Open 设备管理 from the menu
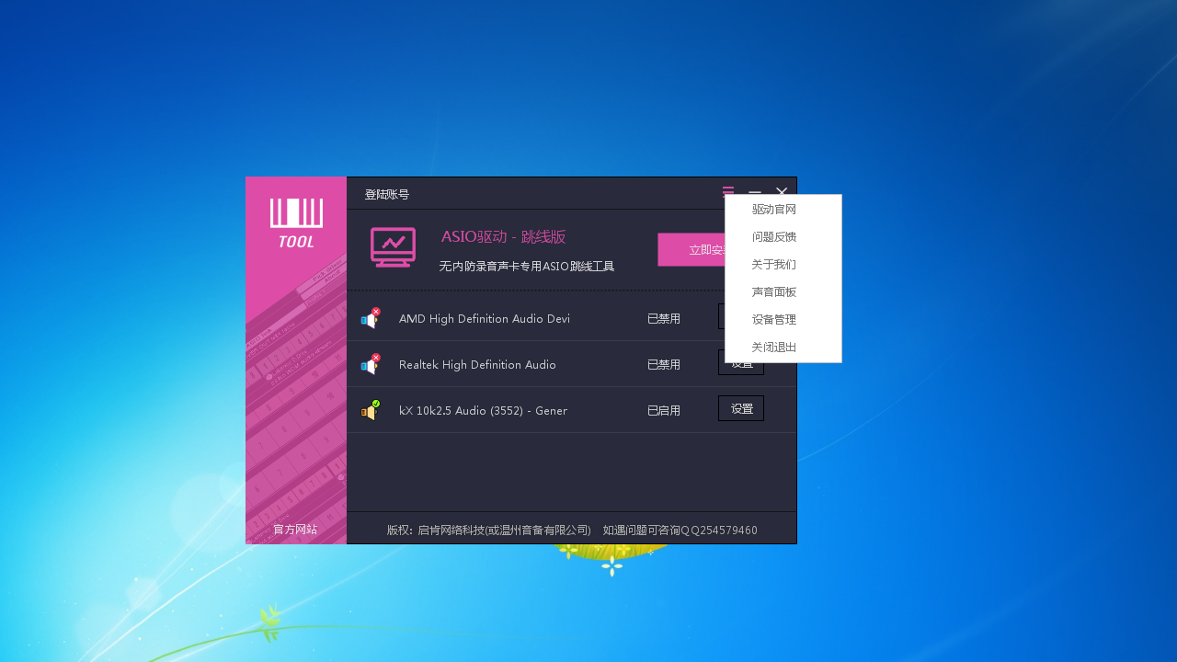The height and width of the screenshot is (662, 1177). click(774, 319)
